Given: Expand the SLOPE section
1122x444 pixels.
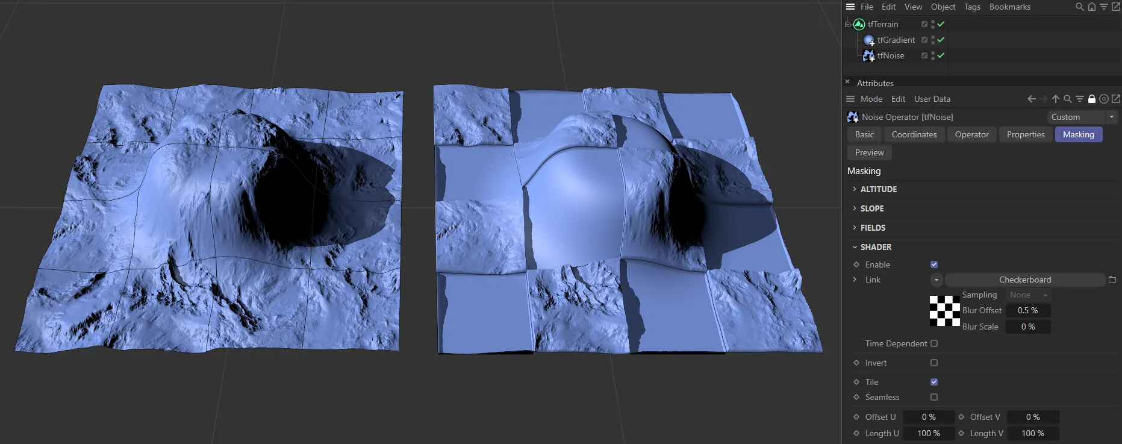Looking at the screenshot, I should 855,208.
